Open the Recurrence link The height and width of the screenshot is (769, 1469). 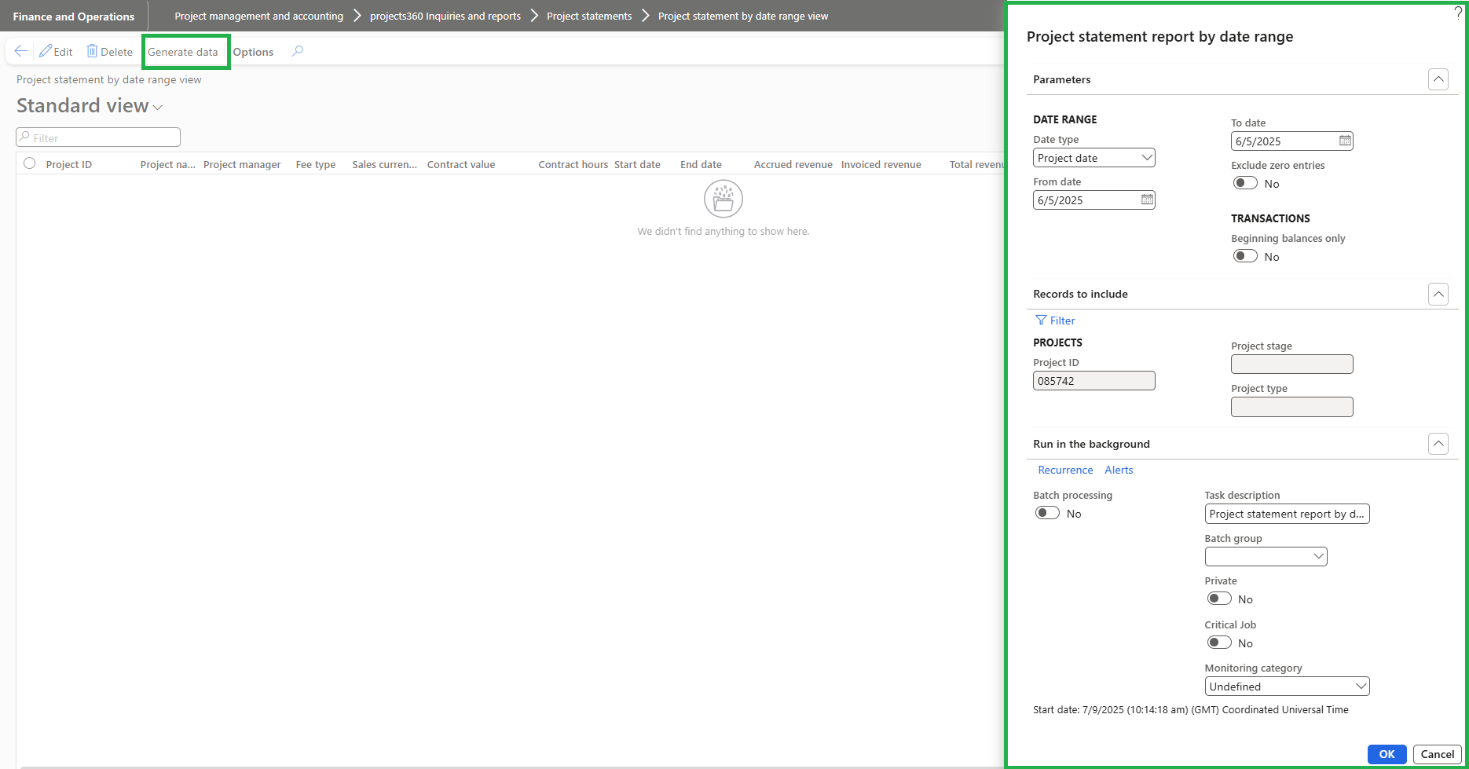tap(1065, 470)
